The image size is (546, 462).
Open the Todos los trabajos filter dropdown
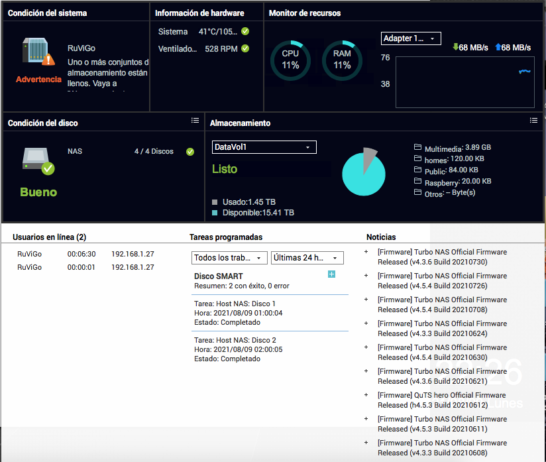tap(229, 258)
